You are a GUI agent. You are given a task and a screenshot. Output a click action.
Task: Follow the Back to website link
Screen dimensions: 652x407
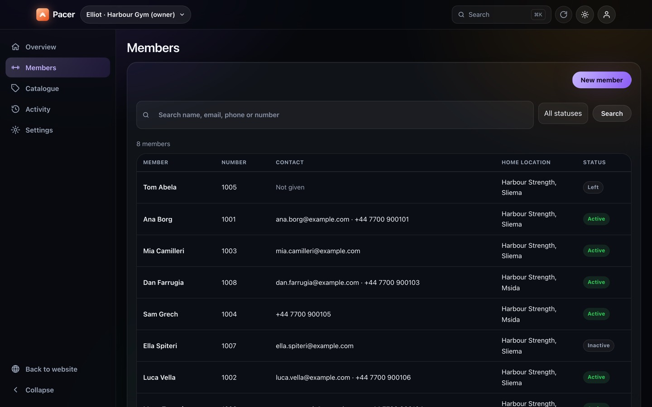coord(58,369)
